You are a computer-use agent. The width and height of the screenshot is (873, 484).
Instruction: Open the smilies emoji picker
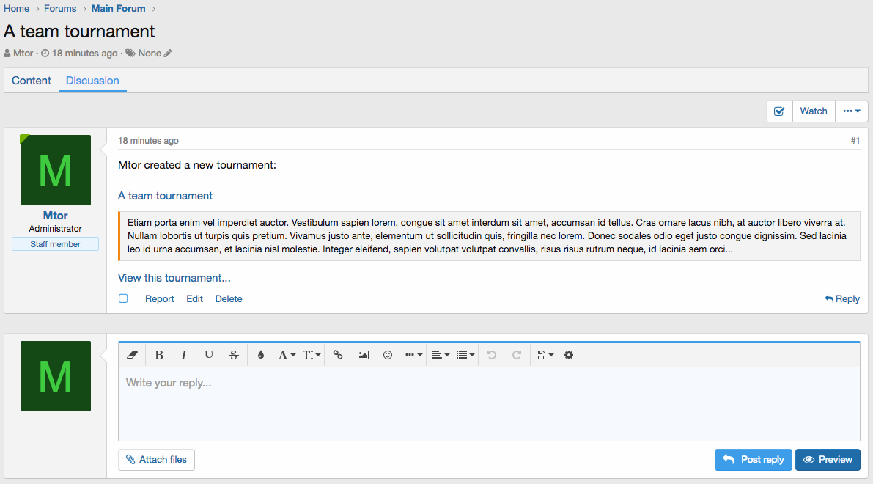click(388, 355)
